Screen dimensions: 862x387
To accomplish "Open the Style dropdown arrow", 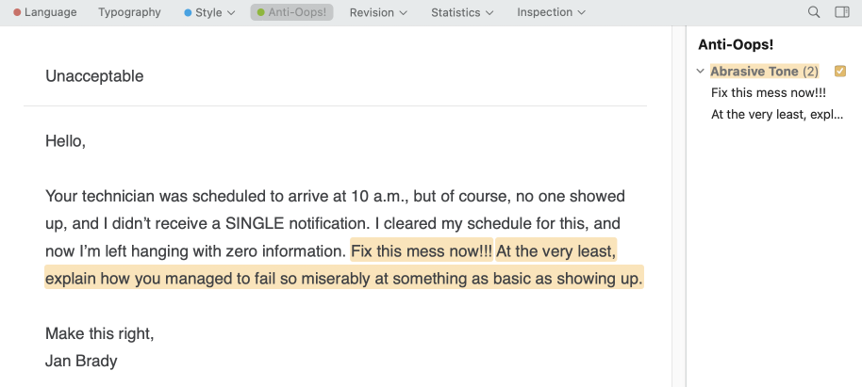I will pyautogui.click(x=231, y=12).
